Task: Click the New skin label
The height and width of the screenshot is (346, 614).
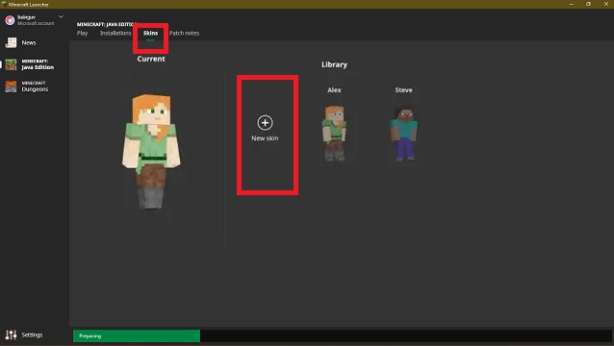Action: [265, 138]
